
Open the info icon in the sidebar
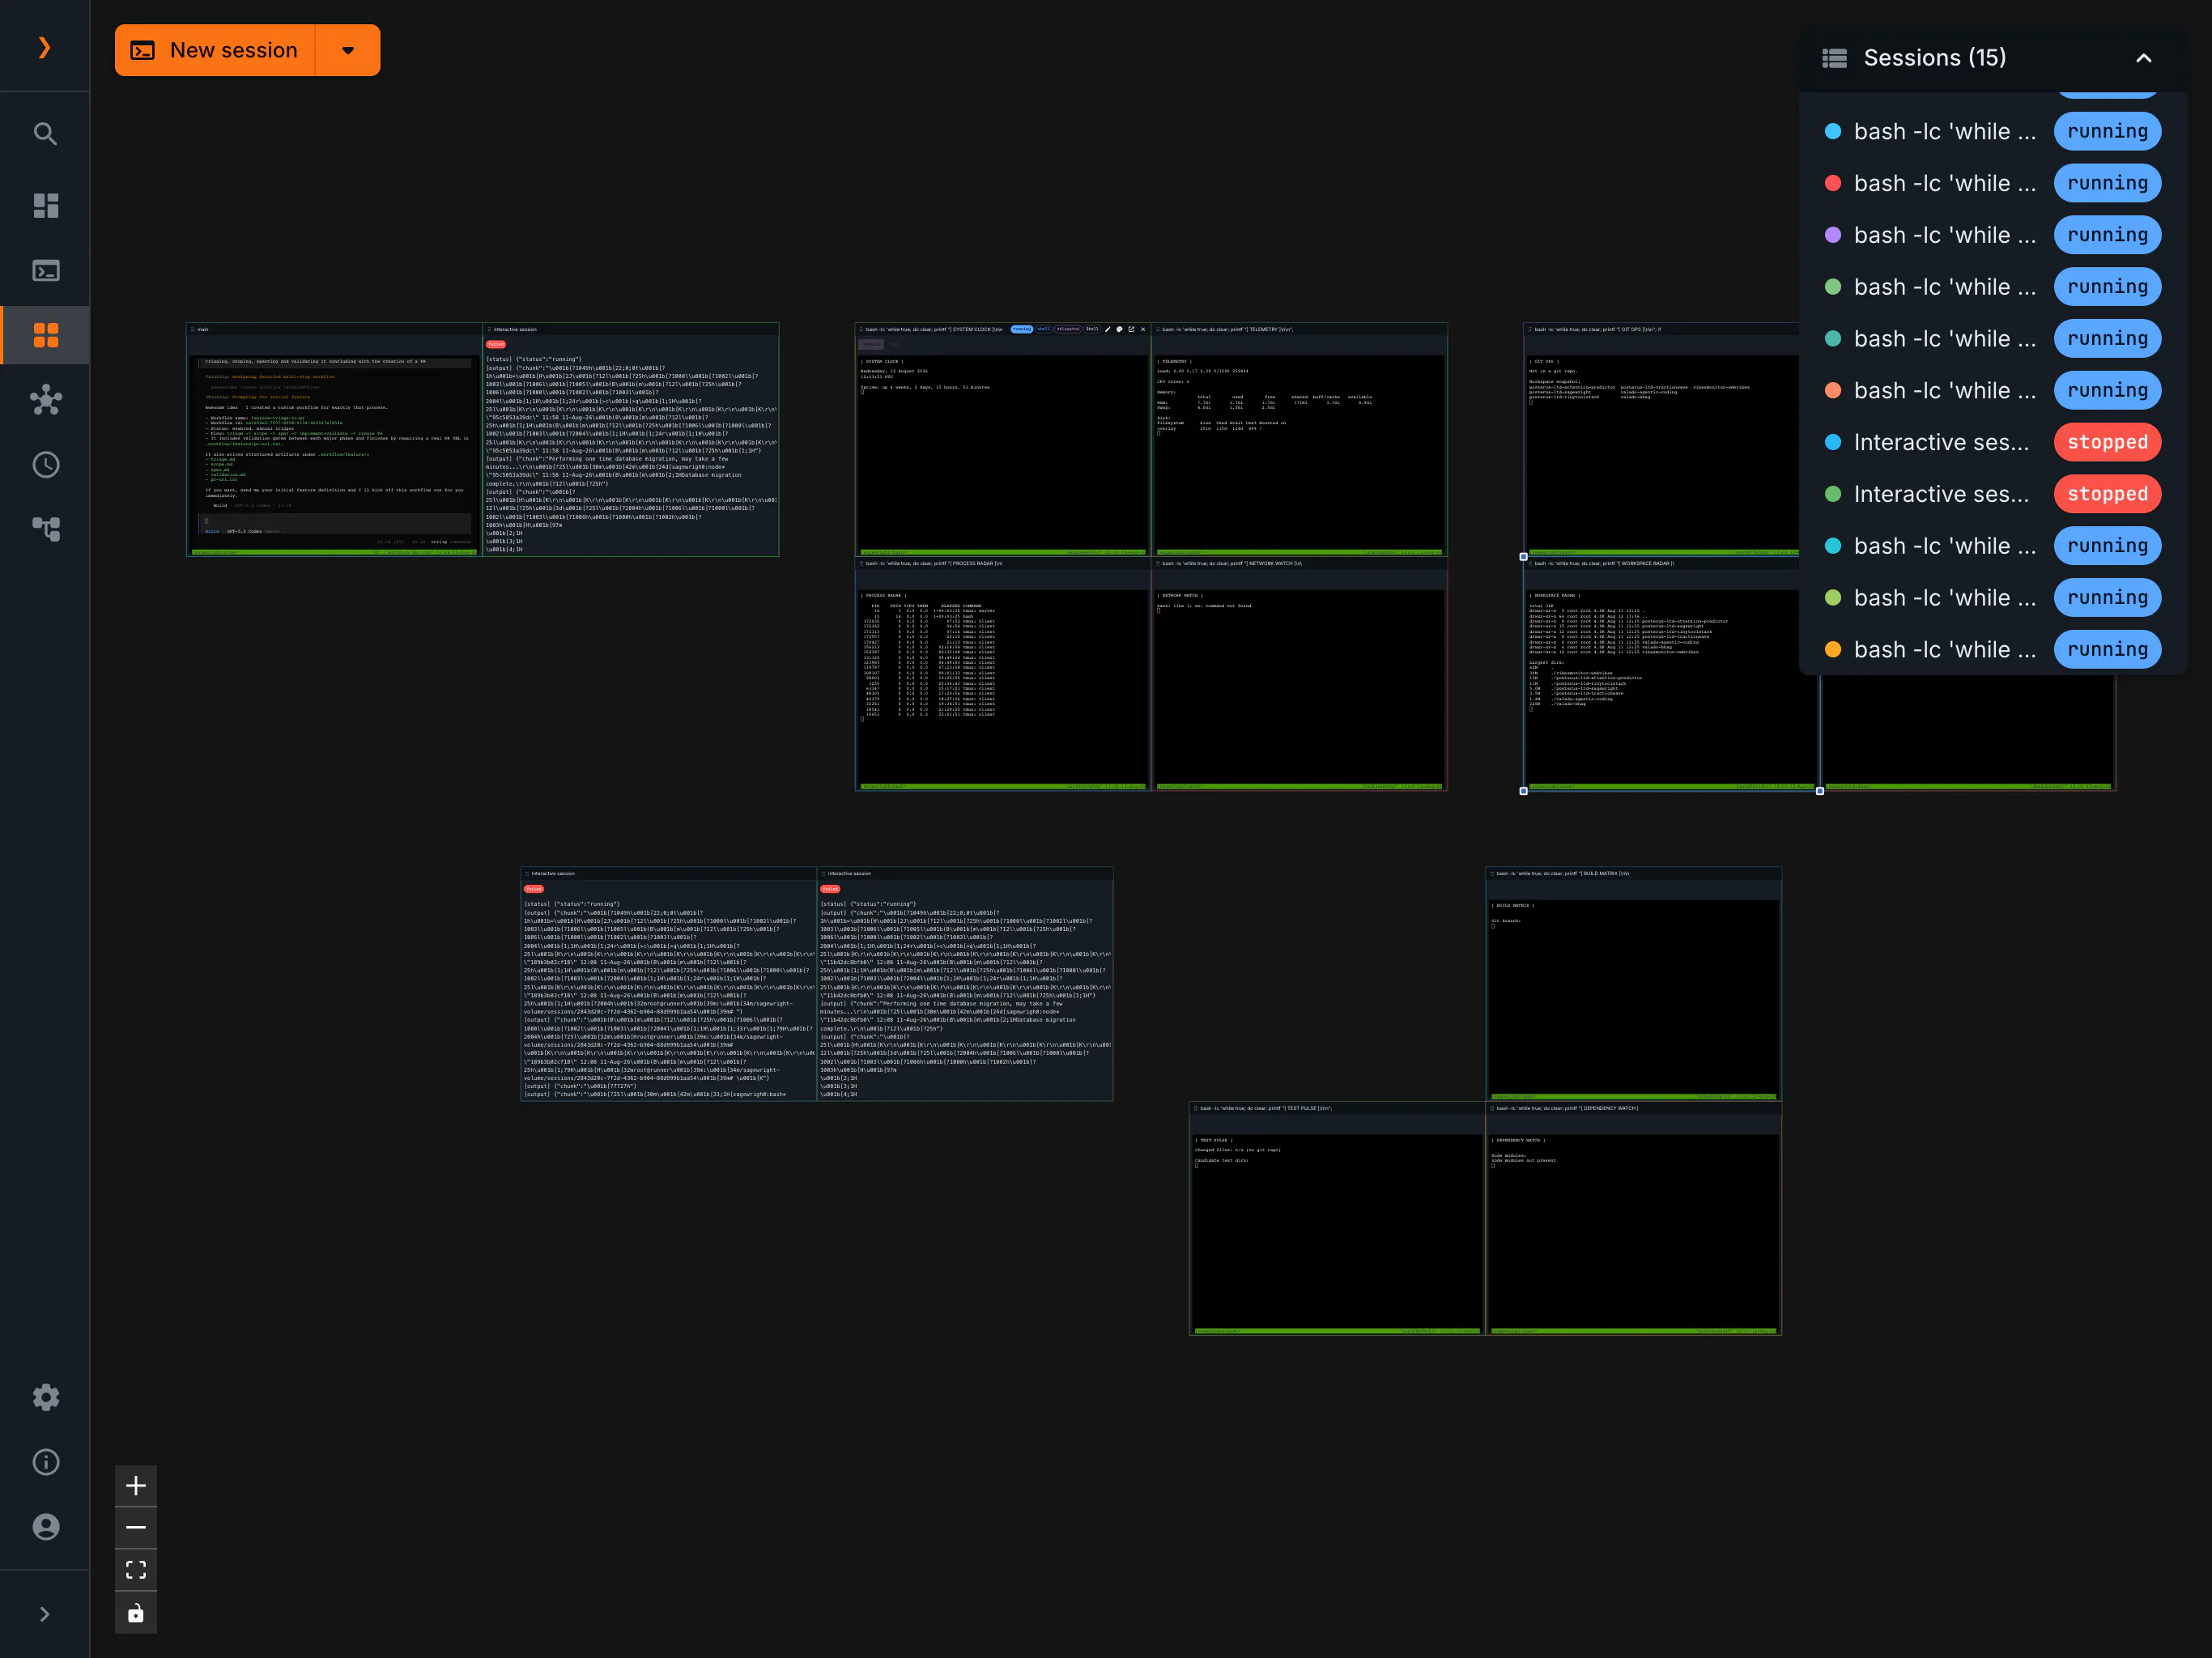[45, 1462]
